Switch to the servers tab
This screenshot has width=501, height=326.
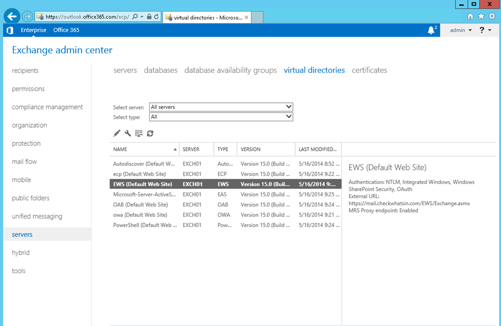click(x=125, y=70)
